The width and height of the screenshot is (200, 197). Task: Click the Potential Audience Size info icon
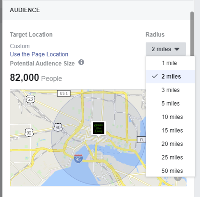click(81, 62)
